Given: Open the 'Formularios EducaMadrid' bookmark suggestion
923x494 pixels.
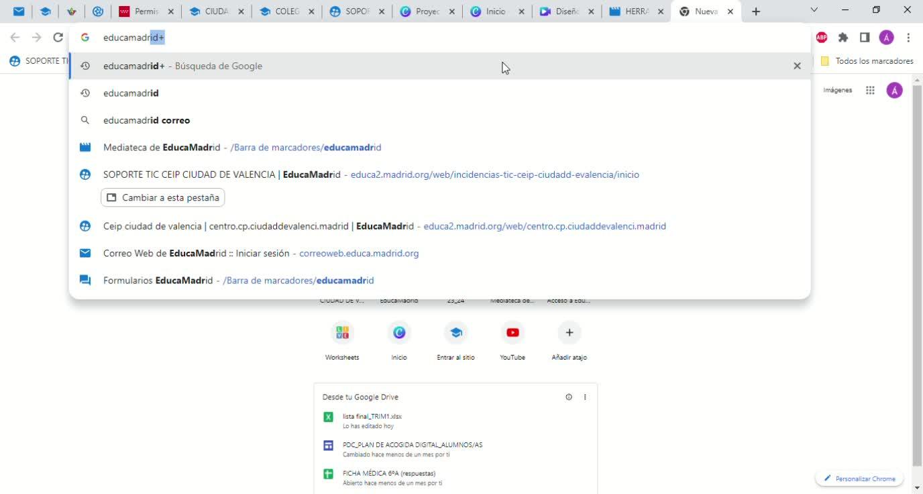Looking at the screenshot, I should pos(439,280).
